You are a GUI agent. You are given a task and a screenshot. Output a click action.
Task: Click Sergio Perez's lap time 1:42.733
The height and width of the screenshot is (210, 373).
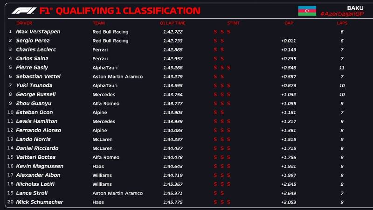172,41
